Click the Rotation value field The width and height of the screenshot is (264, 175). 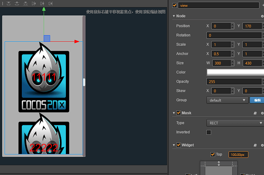(234, 35)
